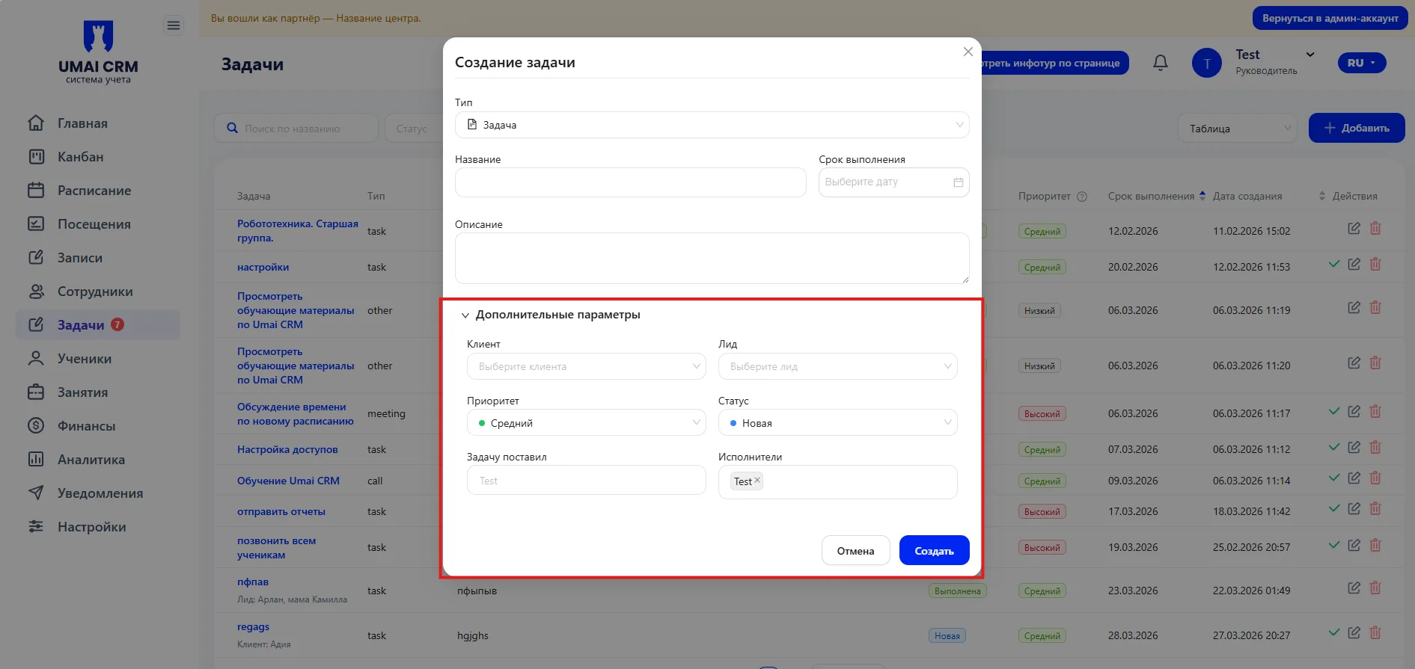Mark настройки task as completed
Screen dimensions: 1415x669
(1333, 264)
